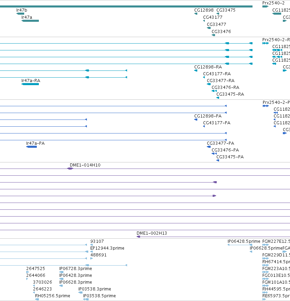Select the CG33477-RA transcript label
Screen dimensions: 290x301
(220, 81)
